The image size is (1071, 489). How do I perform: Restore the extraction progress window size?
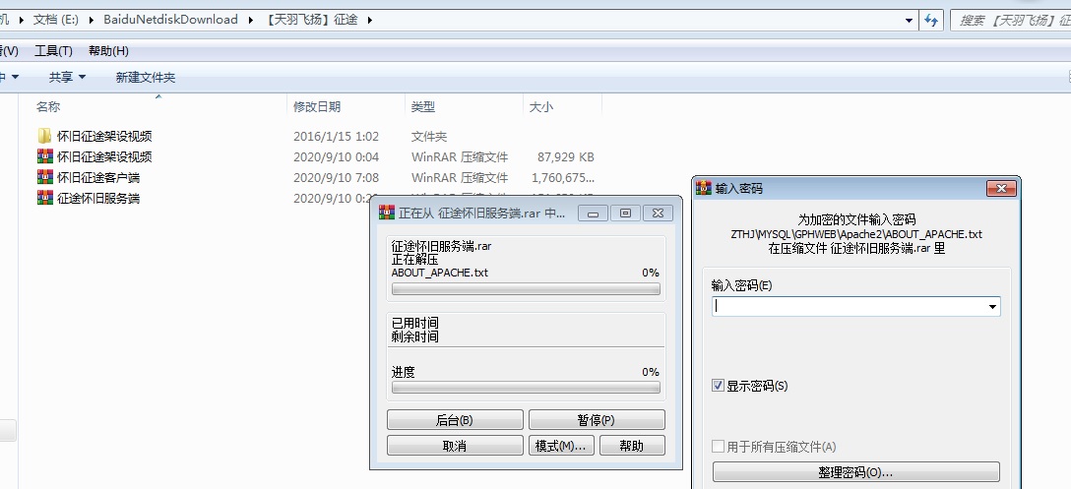625,214
